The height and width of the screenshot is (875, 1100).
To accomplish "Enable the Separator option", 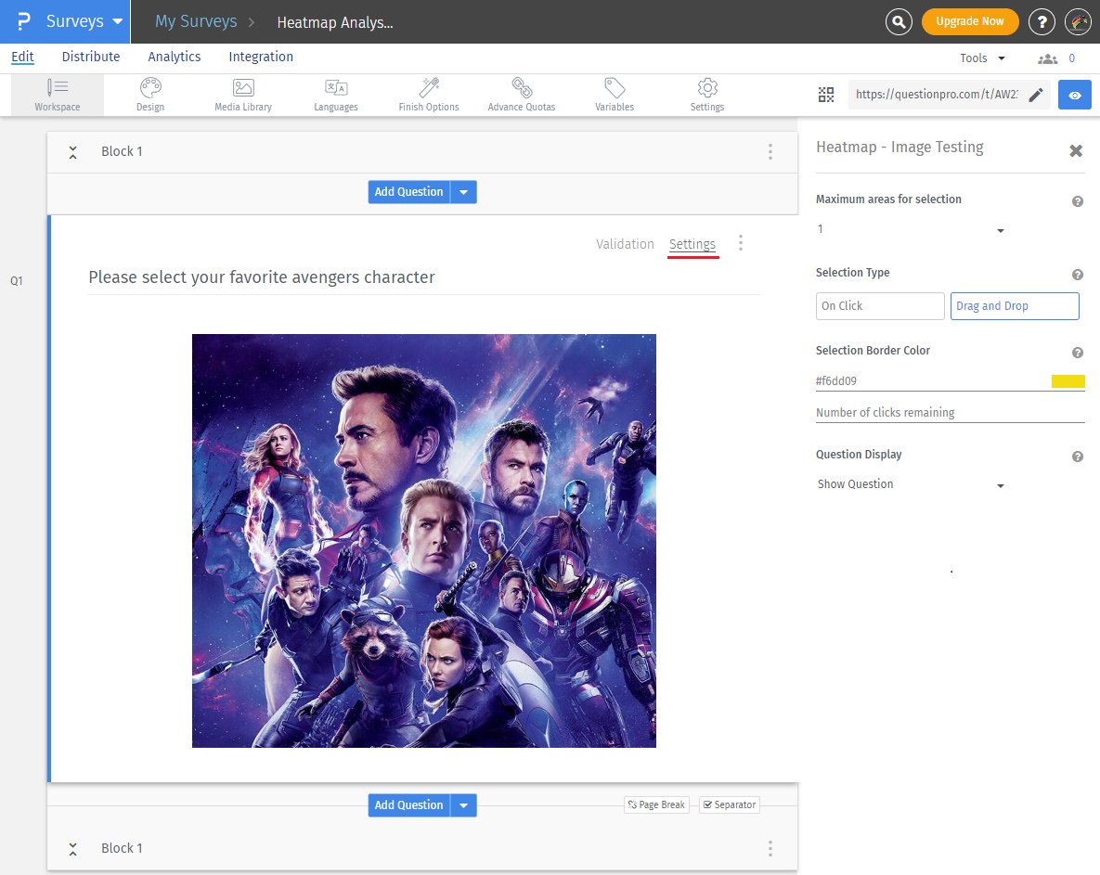I will [x=730, y=804].
